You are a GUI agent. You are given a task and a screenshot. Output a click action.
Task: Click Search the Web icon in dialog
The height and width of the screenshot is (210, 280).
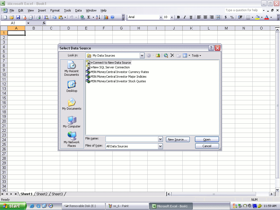point(166,56)
